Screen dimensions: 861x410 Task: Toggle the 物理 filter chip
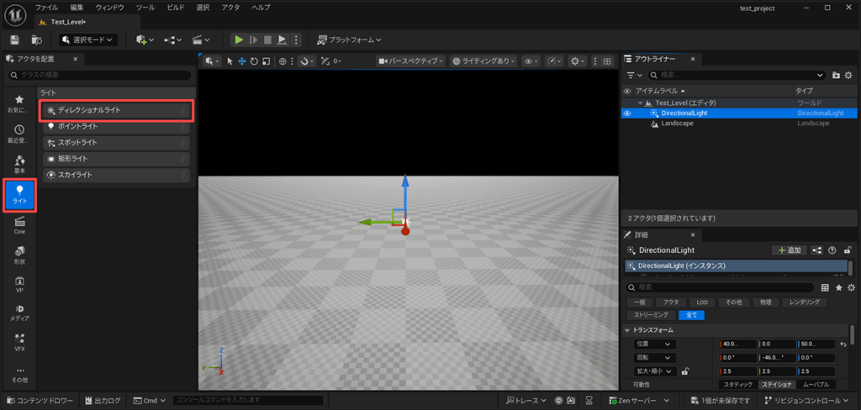coord(765,302)
